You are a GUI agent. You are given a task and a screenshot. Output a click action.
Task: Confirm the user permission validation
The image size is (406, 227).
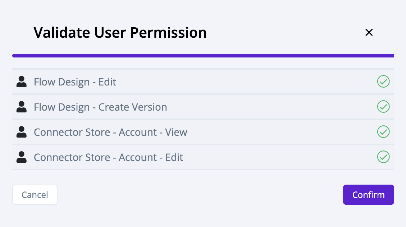(368, 194)
